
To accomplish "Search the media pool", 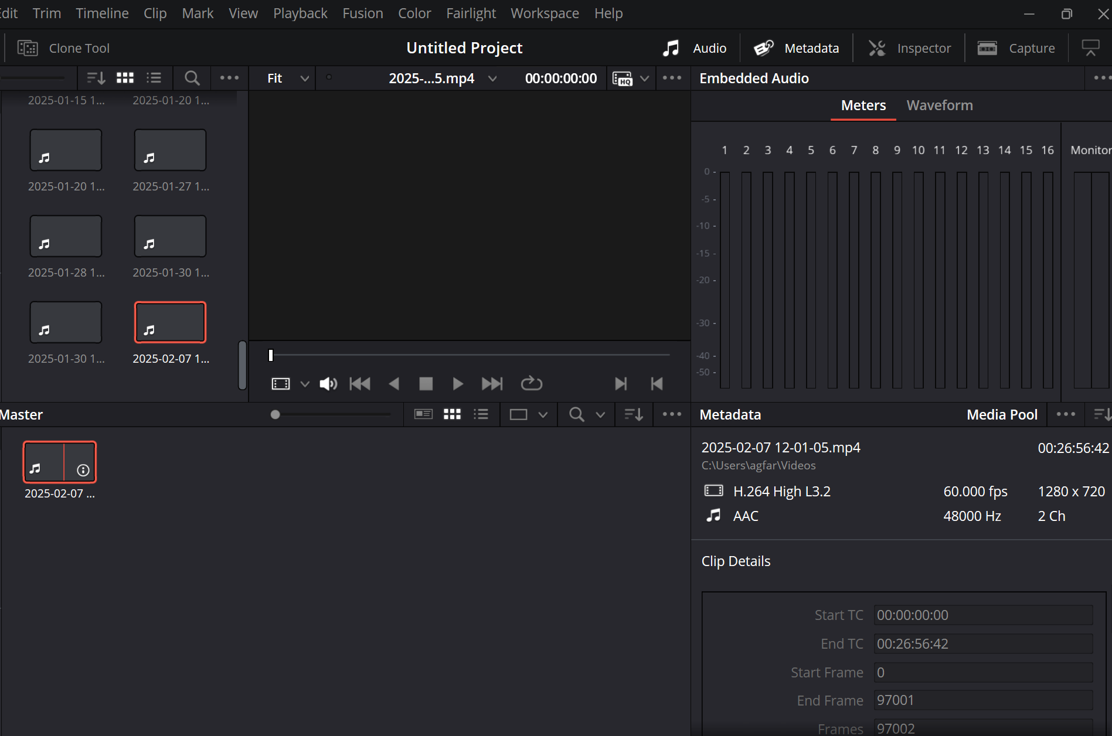I will point(577,415).
